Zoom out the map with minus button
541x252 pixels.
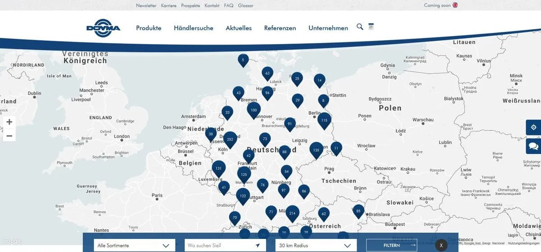click(9, 135)
